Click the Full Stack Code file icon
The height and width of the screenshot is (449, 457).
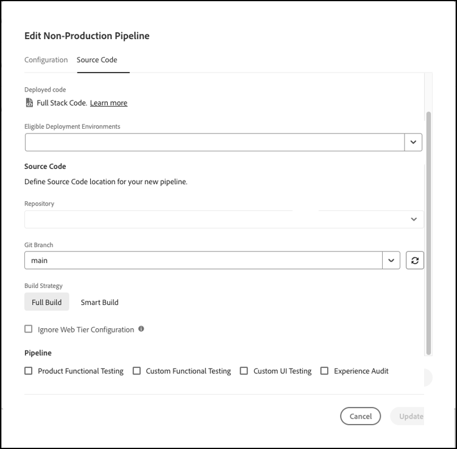tap(29, 102)
